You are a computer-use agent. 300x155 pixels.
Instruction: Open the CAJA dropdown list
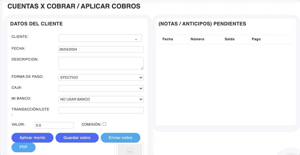point(101,88)
